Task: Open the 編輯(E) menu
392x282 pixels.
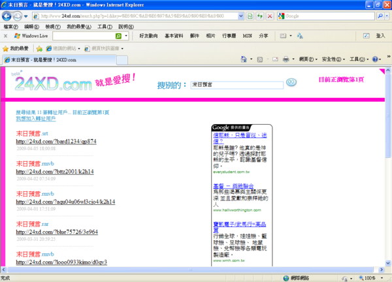Action: click(x=31, y=27)
